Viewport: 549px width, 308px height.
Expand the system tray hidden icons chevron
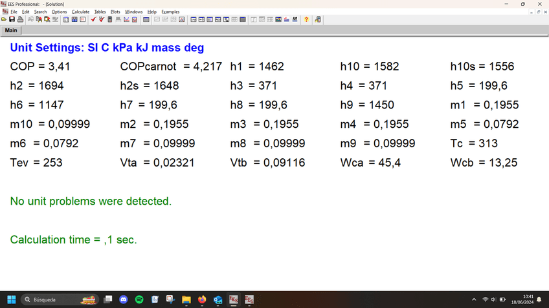click(474, 300)
